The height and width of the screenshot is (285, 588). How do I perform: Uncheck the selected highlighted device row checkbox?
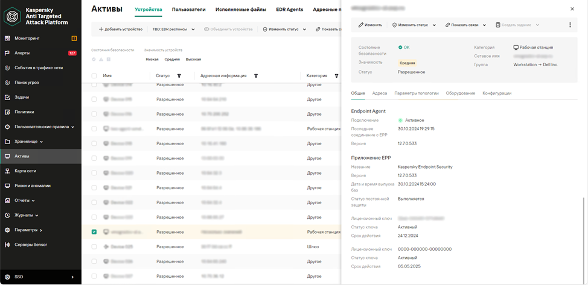[94, 232]
